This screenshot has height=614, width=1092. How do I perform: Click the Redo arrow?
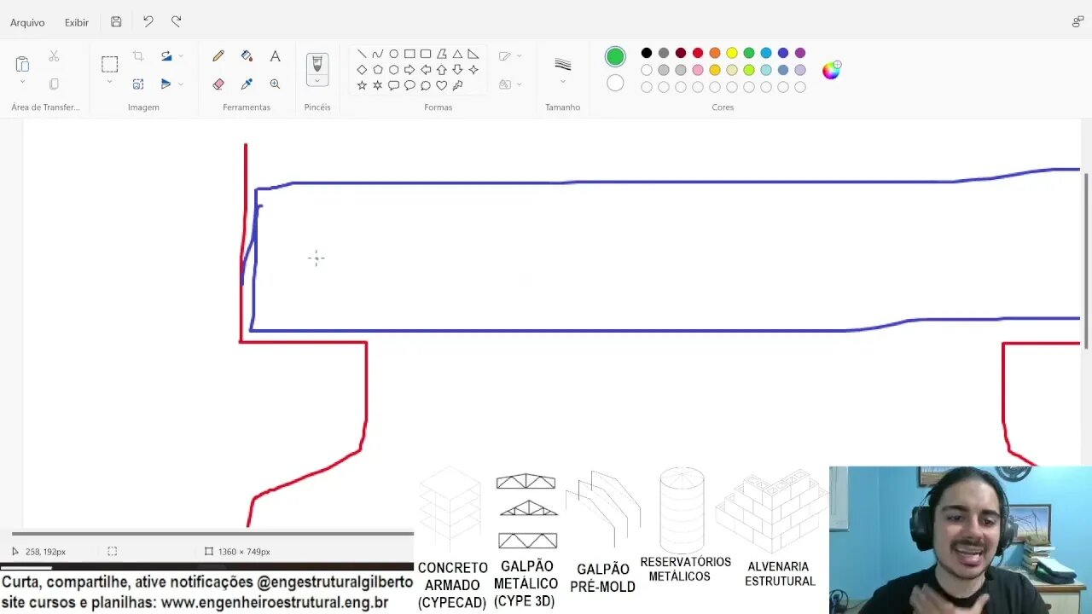(176, 21)
